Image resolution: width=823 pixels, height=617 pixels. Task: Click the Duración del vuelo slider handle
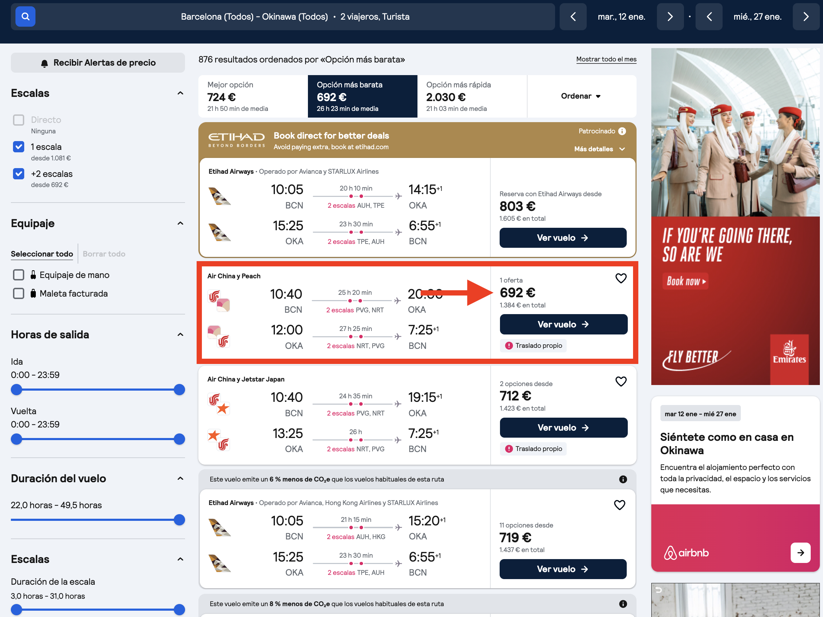(179, 520)
